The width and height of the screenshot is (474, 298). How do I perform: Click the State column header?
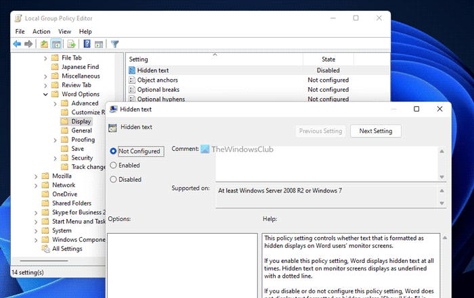[x=328, y=59]
